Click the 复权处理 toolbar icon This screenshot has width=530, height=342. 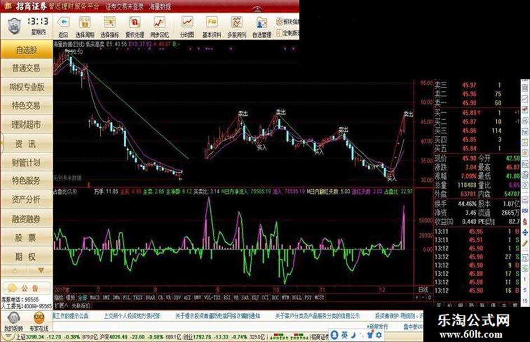point(135,22)
